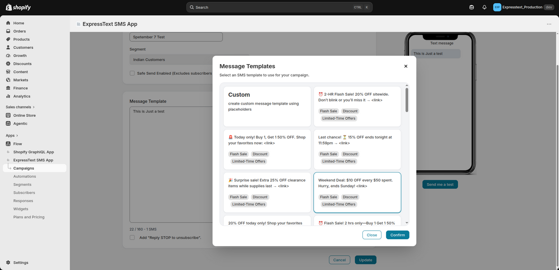Go to Widgets in app menu
Image resolution: width=559 pixels, height=270 pixels.
coord(21,209)
